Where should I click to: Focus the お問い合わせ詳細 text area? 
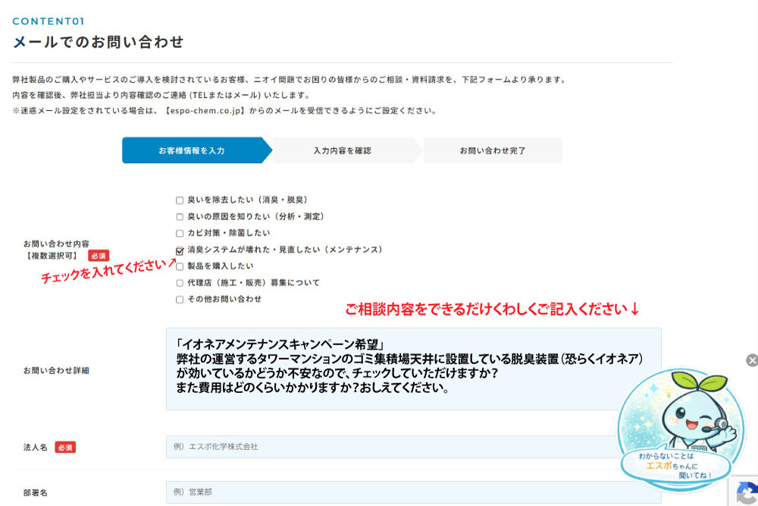coord(414,369)
